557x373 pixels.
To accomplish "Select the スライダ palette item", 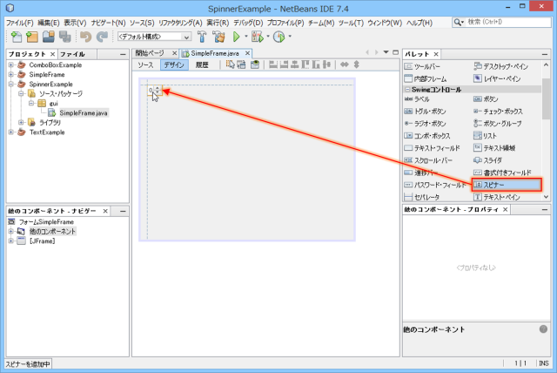I will pos(487,160).
